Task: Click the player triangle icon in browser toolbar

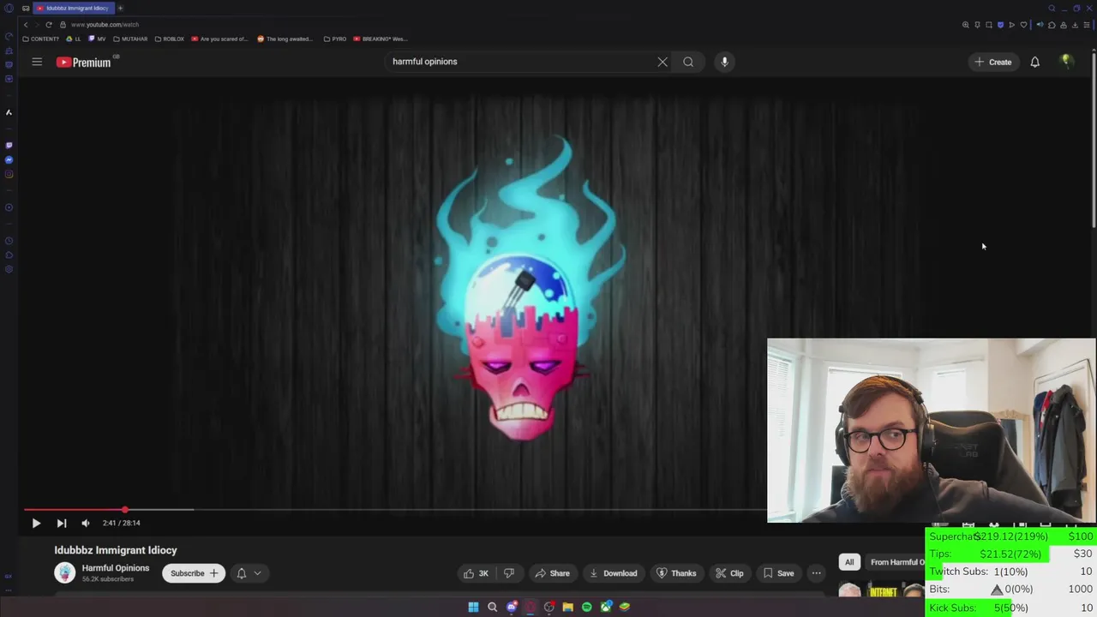Action: 1011,25
